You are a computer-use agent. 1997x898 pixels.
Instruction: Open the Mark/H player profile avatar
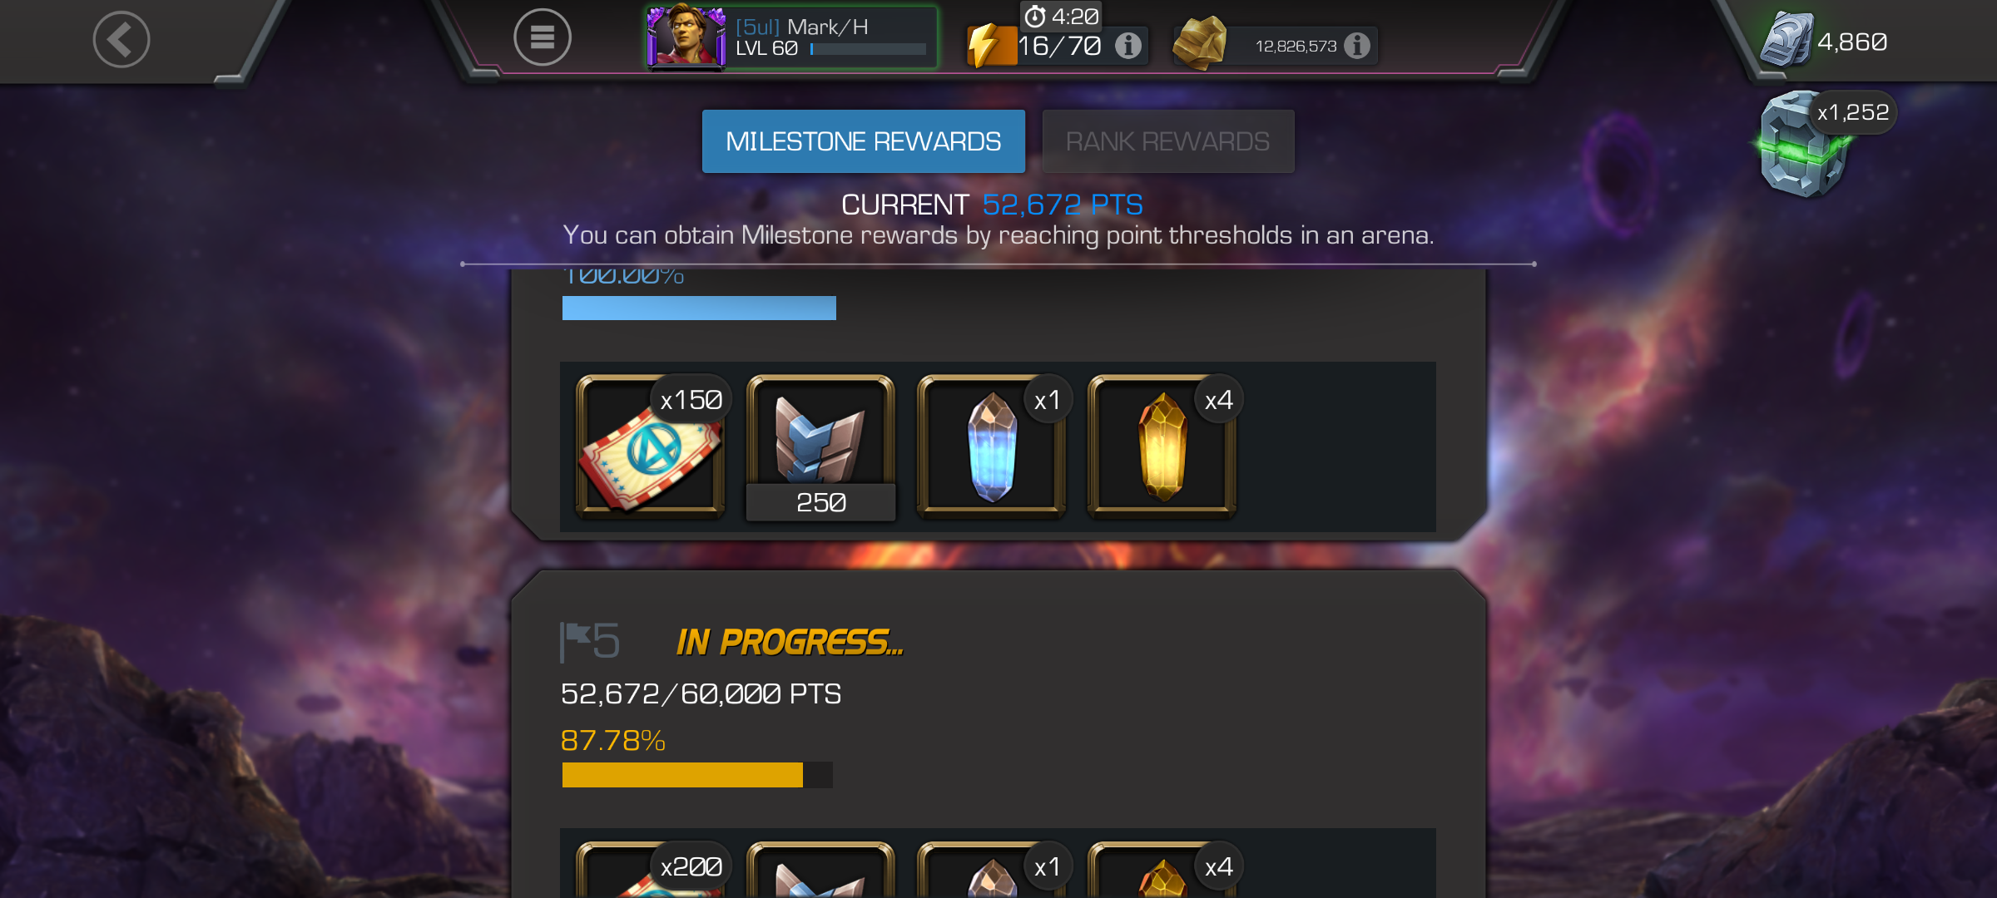tap(686, 37)
